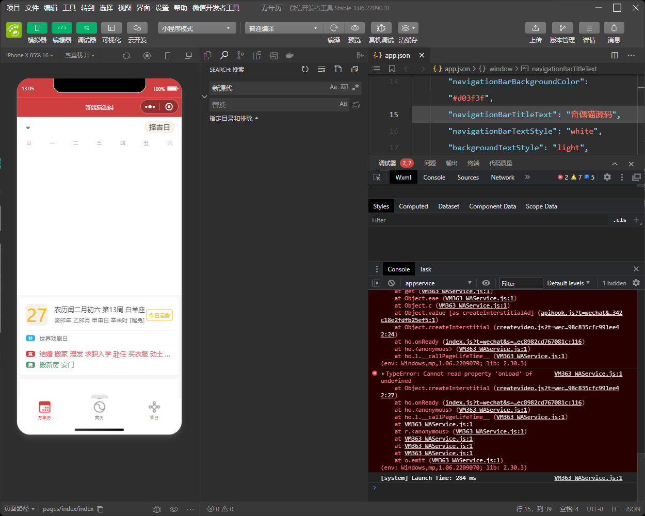Viewport: 645px width, 516px height.
Task: Open the 工具 menu
Action: click(69, 8)
